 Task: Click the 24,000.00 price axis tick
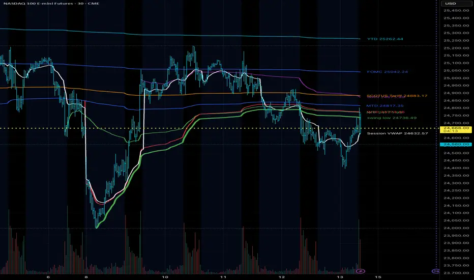tap(456, 228)
